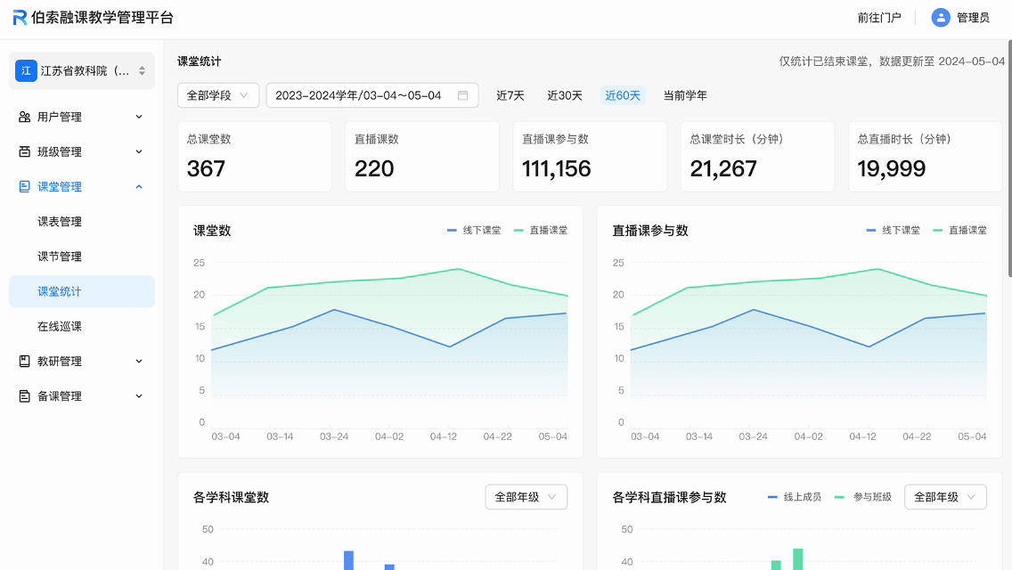Click the vertical page scrollbar

1009,159
